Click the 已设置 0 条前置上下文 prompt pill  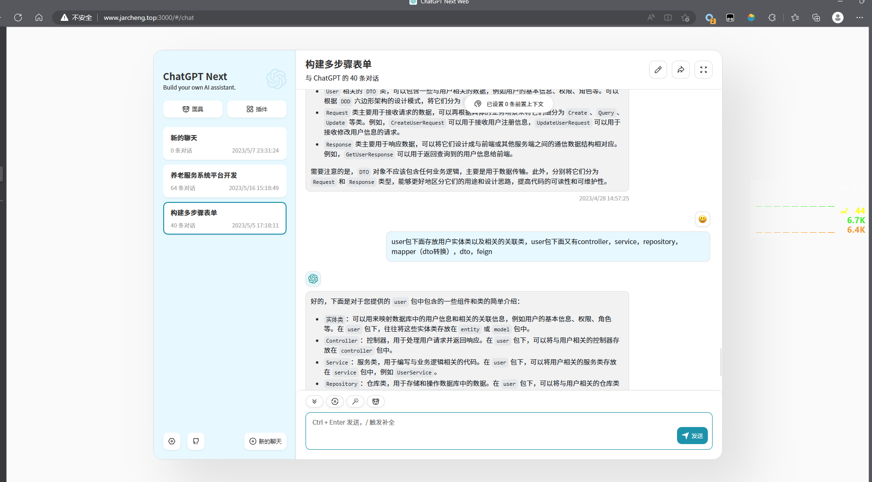coord(509,104)
